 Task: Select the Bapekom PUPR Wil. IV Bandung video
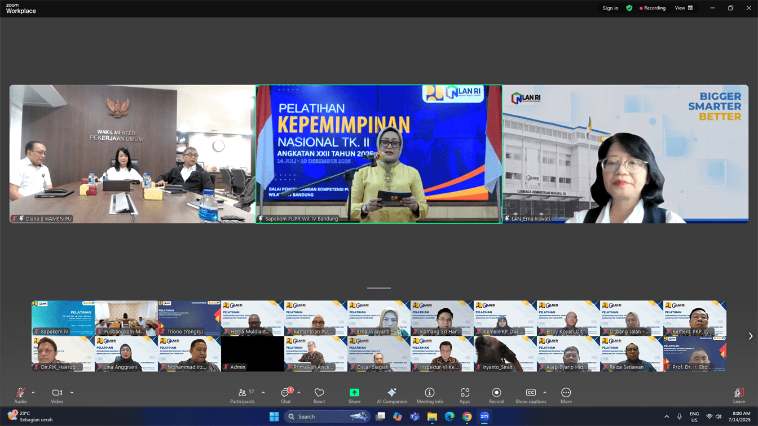tap(379, 154)
